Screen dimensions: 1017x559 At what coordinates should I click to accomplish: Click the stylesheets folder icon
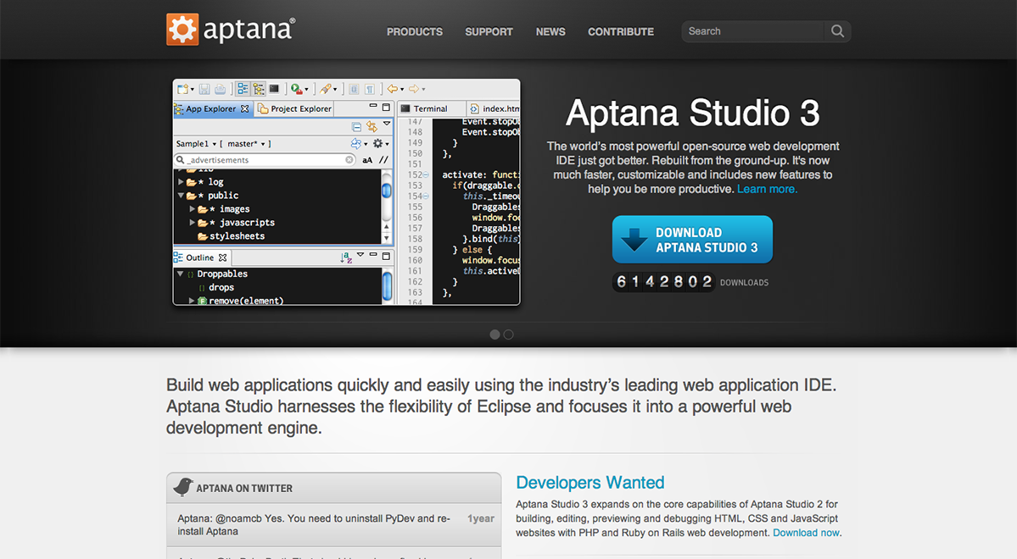[203, 236]
